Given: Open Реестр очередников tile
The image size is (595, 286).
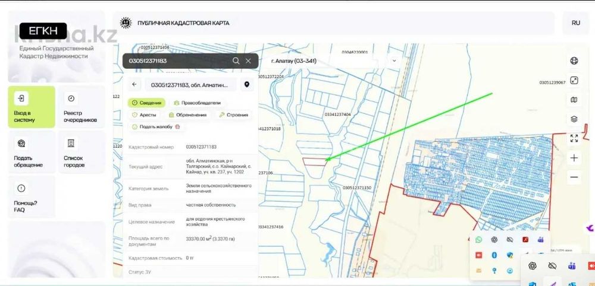Looking at the screenshot, I should pyautogui.click(x=81, y=107).
